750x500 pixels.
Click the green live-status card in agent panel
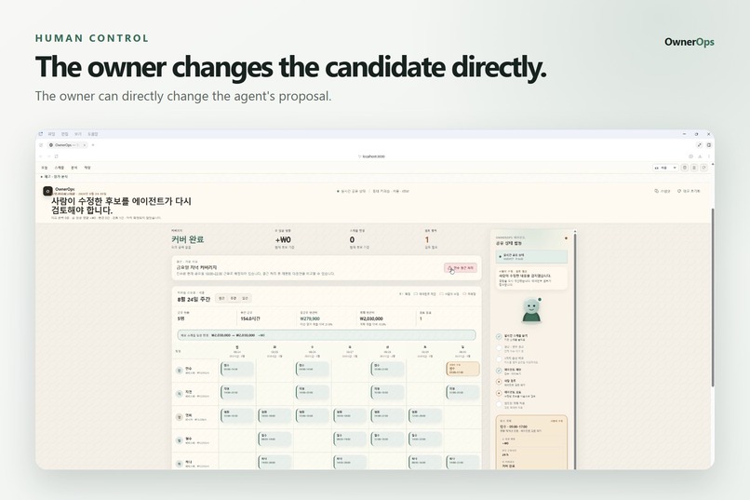click(531, 257)
